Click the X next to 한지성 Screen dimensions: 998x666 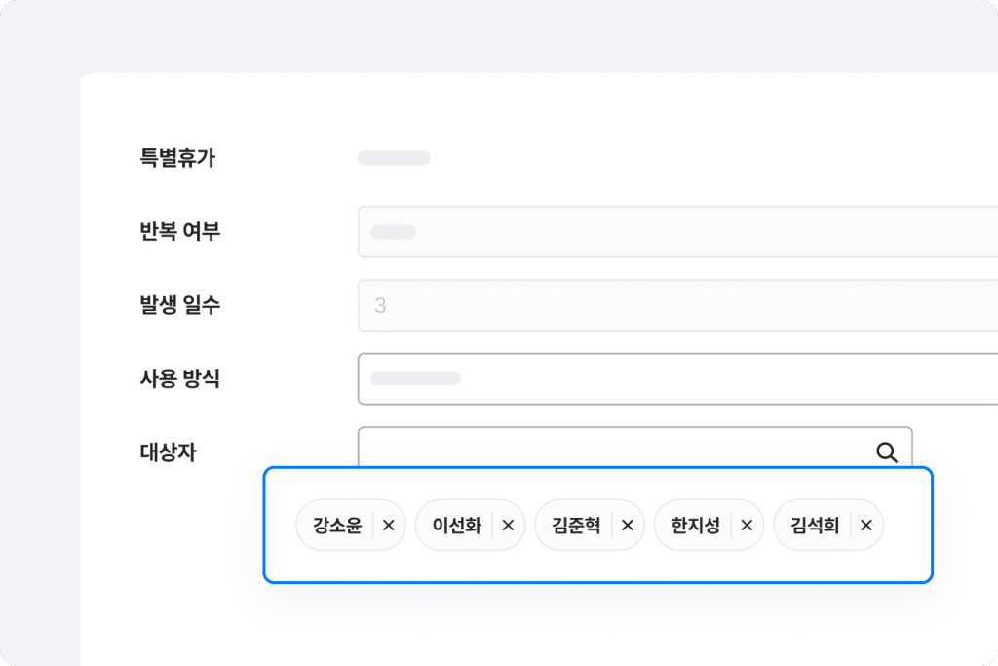pos(747,526)
